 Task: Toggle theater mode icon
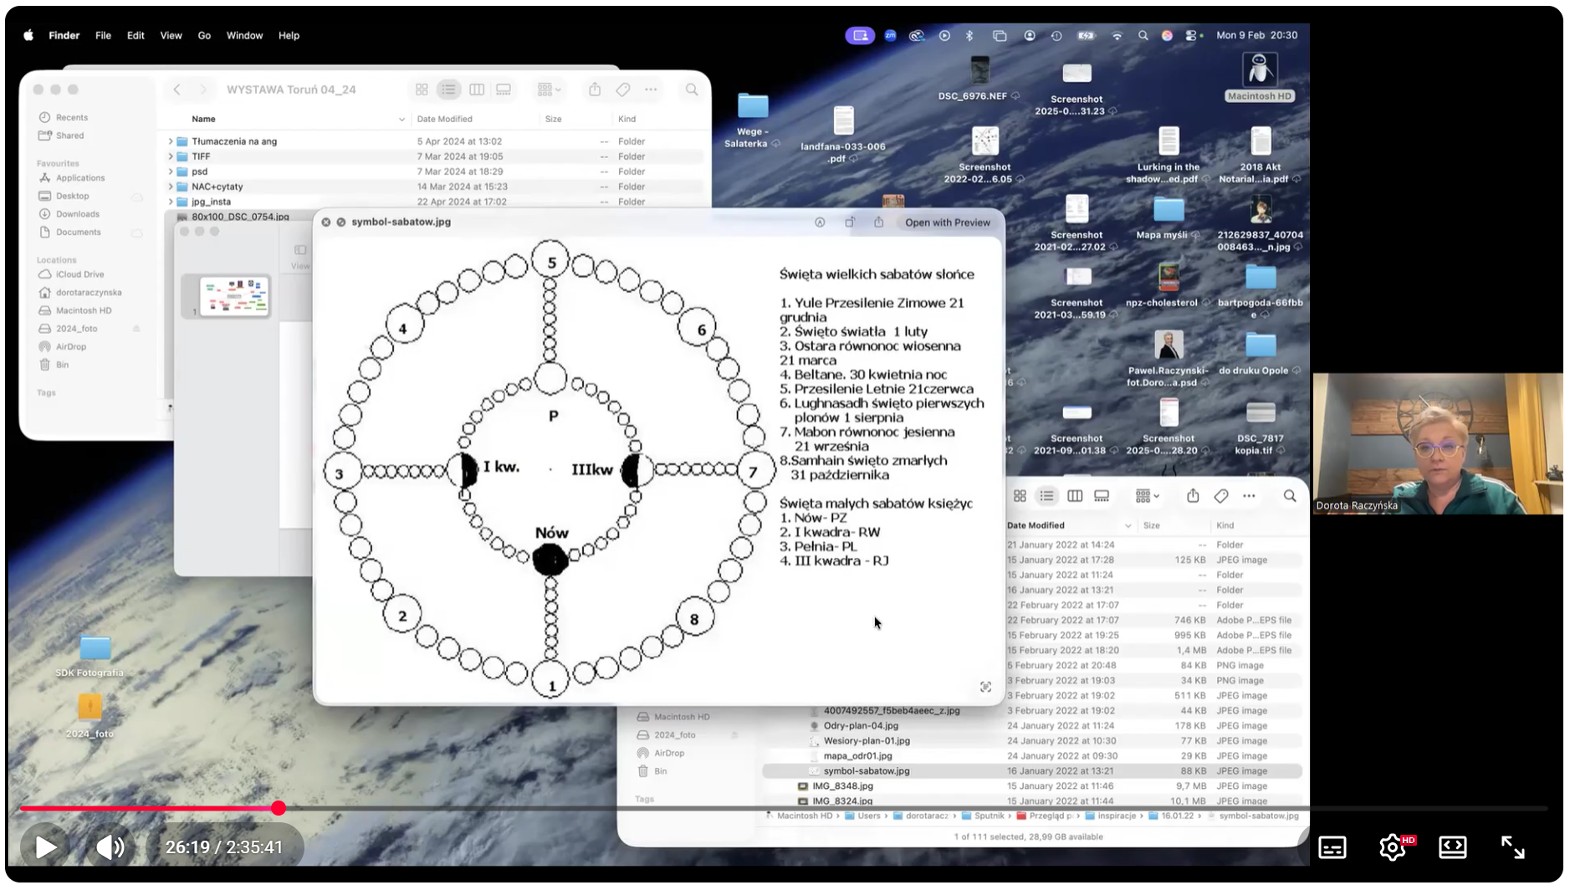[x=1453, y=847]
